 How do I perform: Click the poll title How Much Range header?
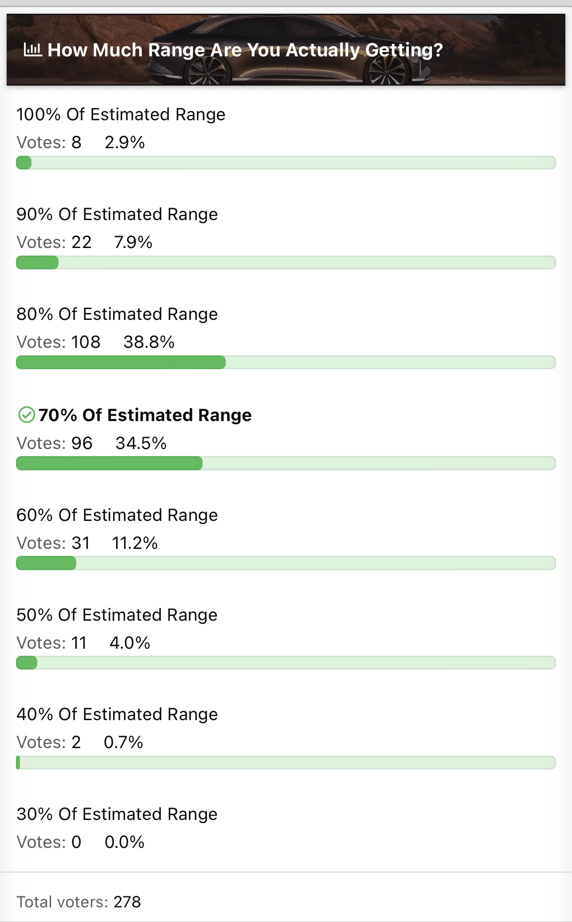coord(245,50)
